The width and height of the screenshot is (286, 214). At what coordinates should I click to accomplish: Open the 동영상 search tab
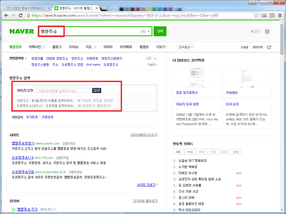[x=144, y=47]
